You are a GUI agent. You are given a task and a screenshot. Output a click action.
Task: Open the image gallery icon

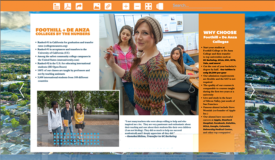click(x=97, y=6)
